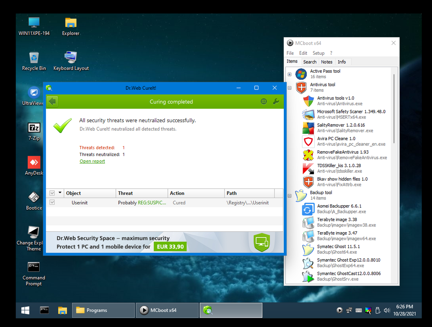Click the Dr.Web back arrow button
Image resolution: width=432 pixels, height=327 pixels.
point(52,101)
